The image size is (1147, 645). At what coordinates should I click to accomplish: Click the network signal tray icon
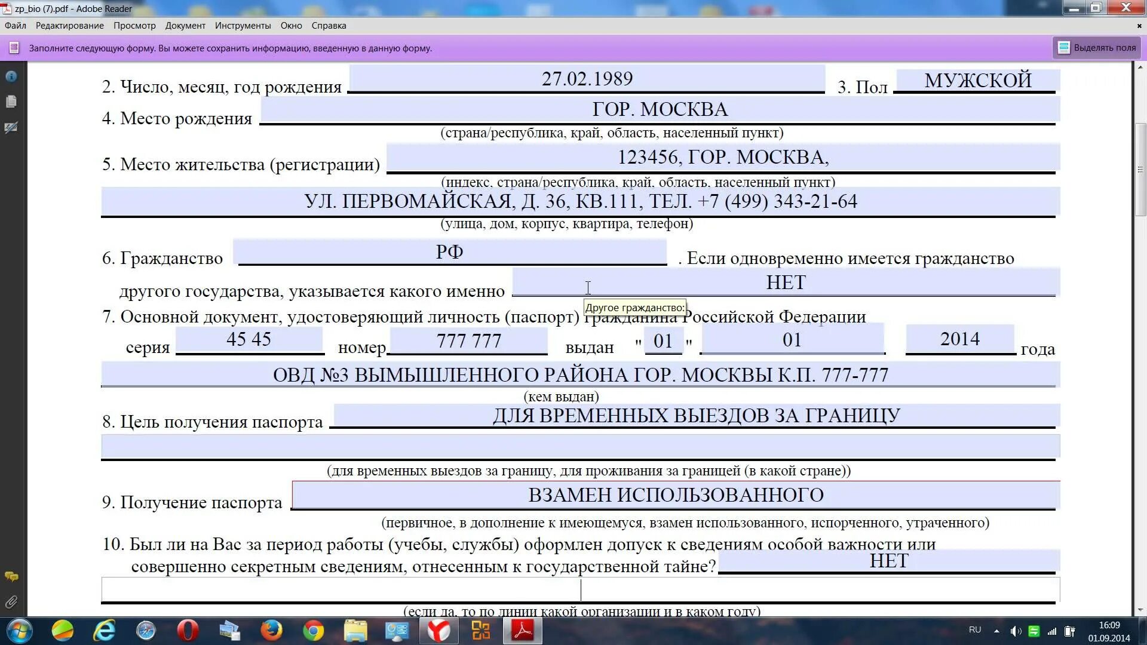(x=1052, y=631)
